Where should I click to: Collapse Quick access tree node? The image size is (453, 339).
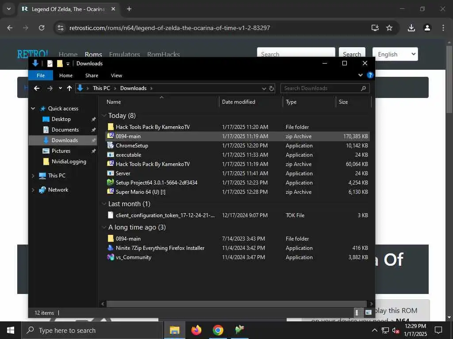[33, 109]
